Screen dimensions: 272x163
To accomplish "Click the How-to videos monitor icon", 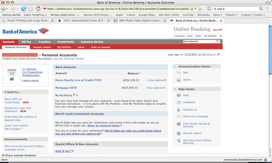I will [x=179, y=133].
